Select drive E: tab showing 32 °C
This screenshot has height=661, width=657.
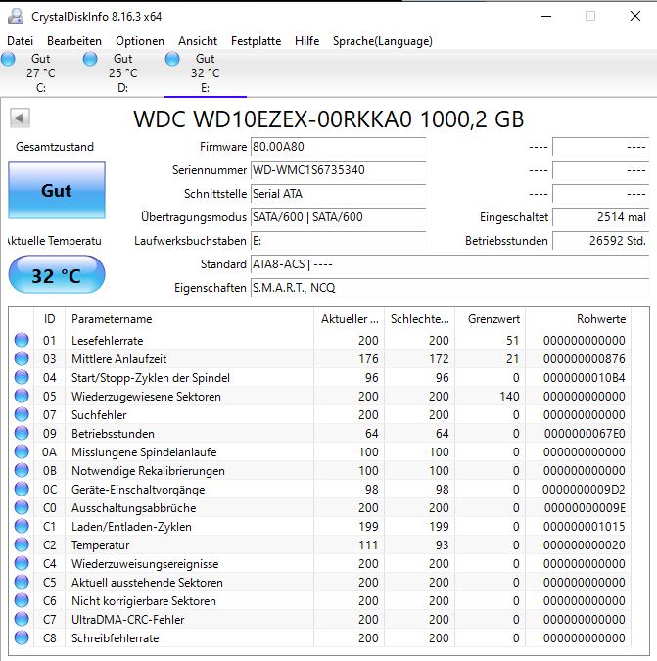tap(206, 72)
